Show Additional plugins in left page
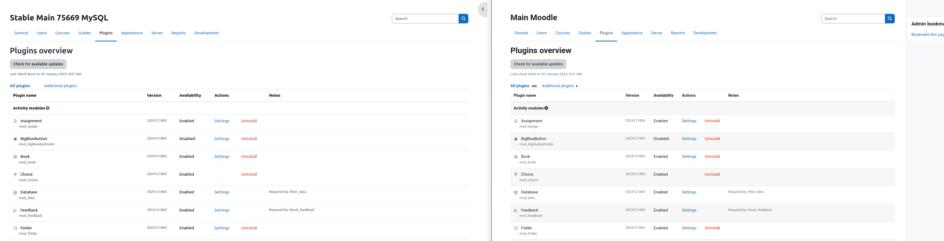This screenshot has height=241, width=944. pyautogui.click(x=60, y=86)
